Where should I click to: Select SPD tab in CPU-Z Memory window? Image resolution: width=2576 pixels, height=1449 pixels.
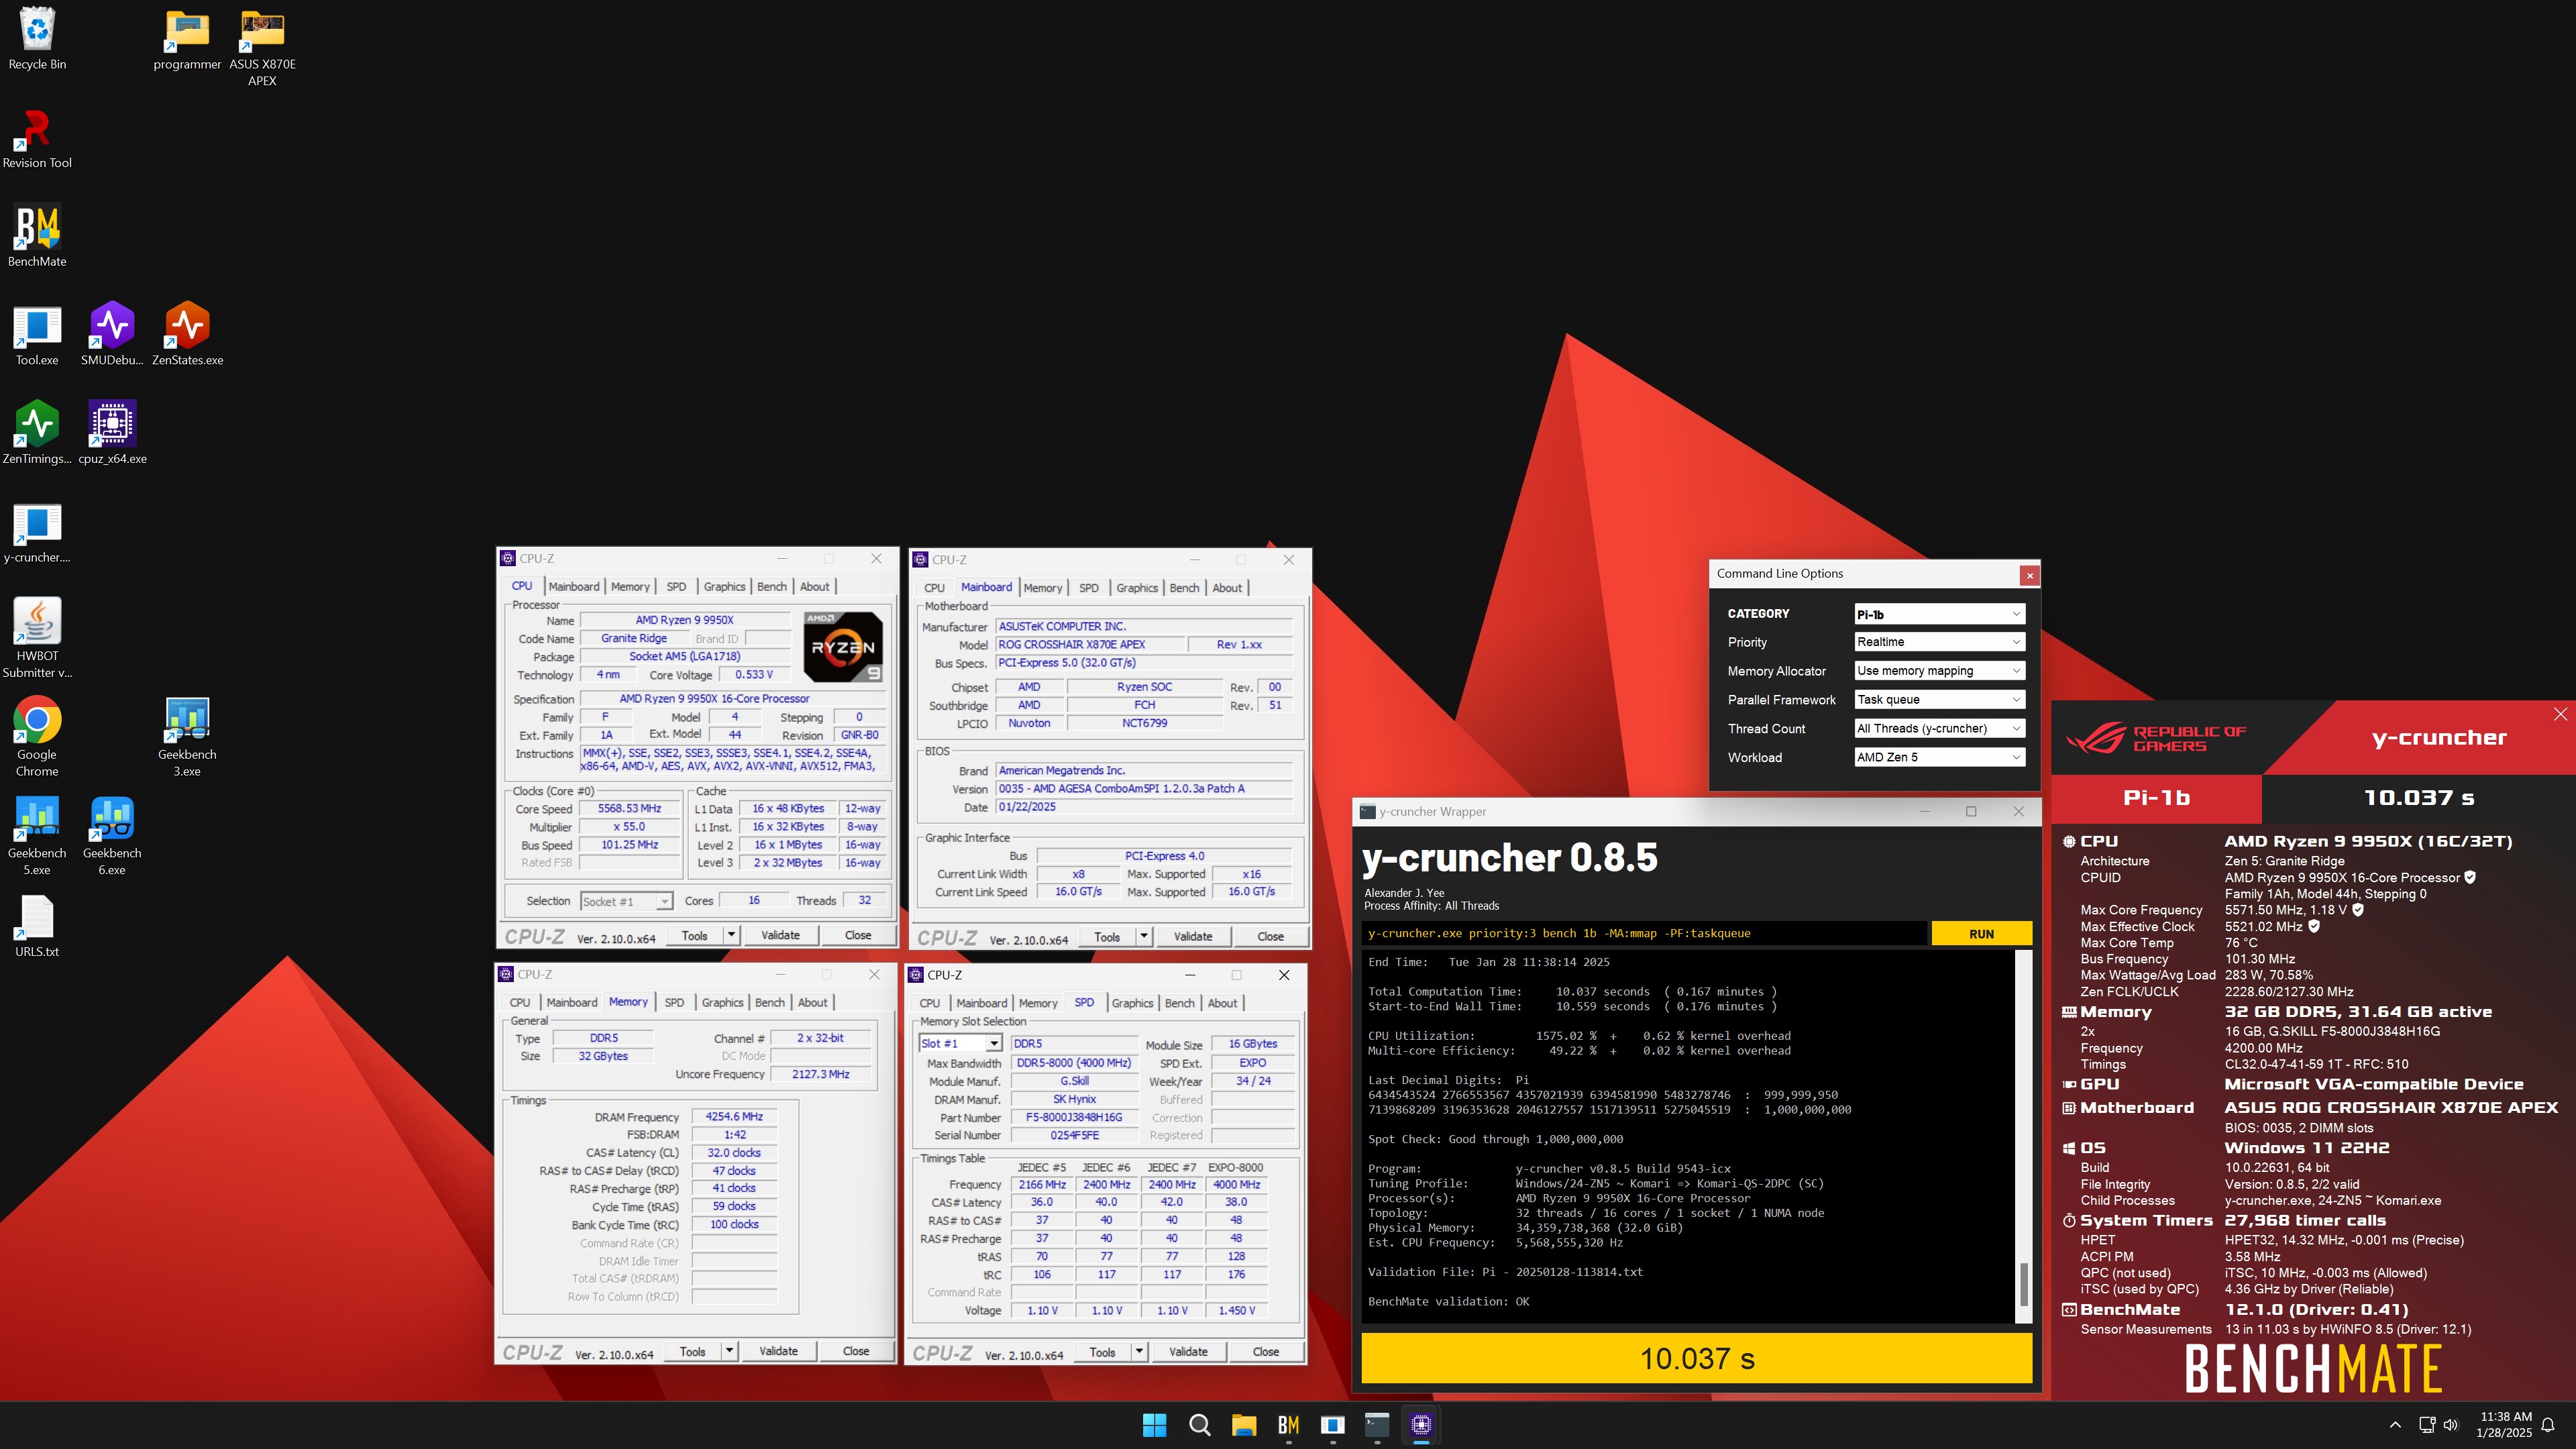(674, 1002)
